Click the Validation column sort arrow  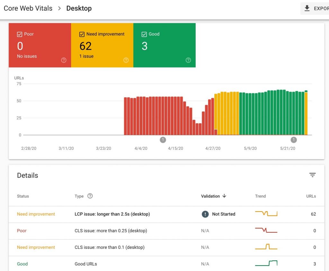(225, 196)
